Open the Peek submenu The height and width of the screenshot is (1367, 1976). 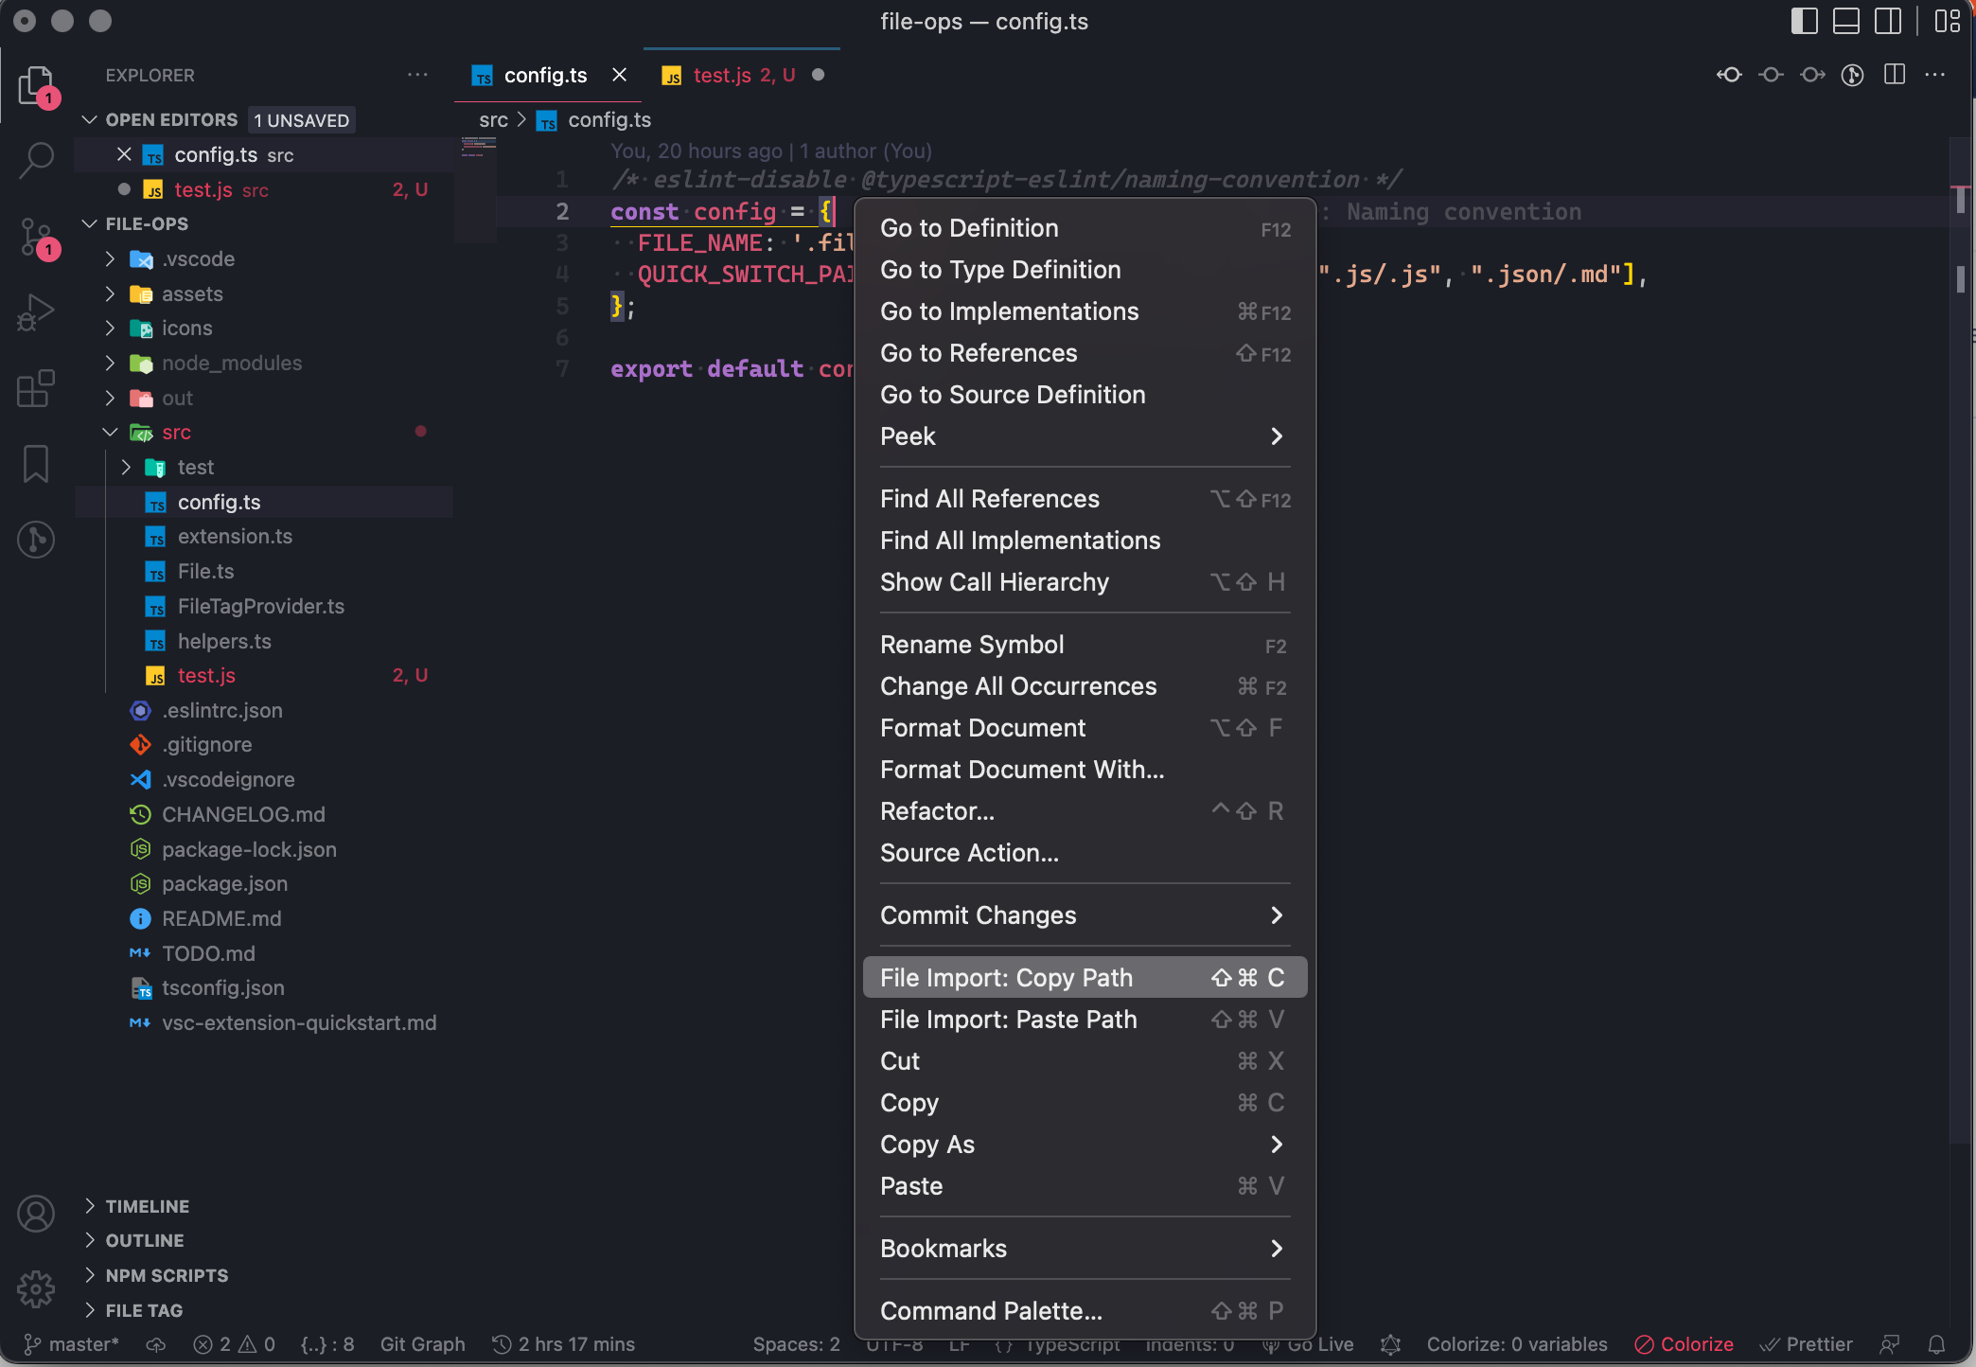point(1085,436)
